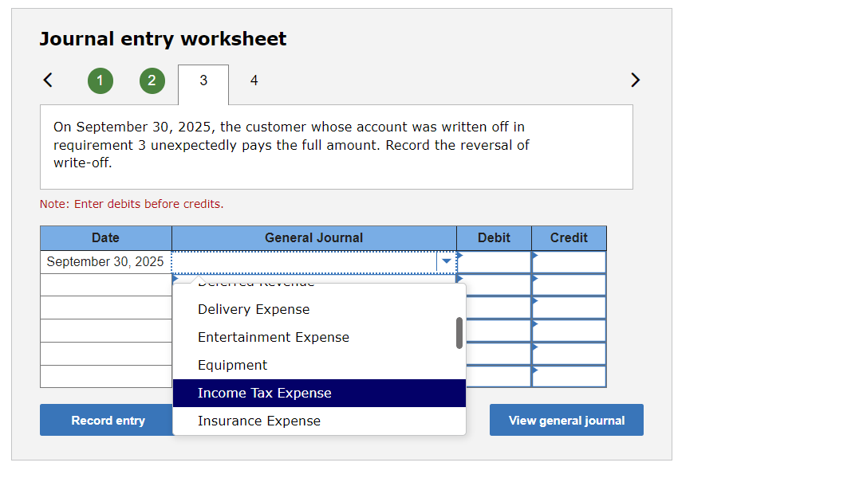This screenshot has width=863, height=482.
Task: Choose Entertainment Expense from the dropdown
Action: [x=273, y=337]
